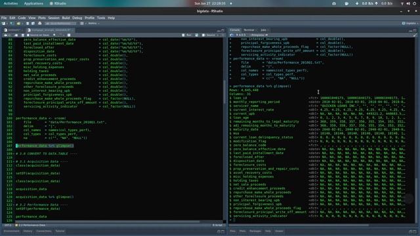Click the compile report notebook icon in editor toolbar
Screen dimensions: 420x236
coord(69,35)
